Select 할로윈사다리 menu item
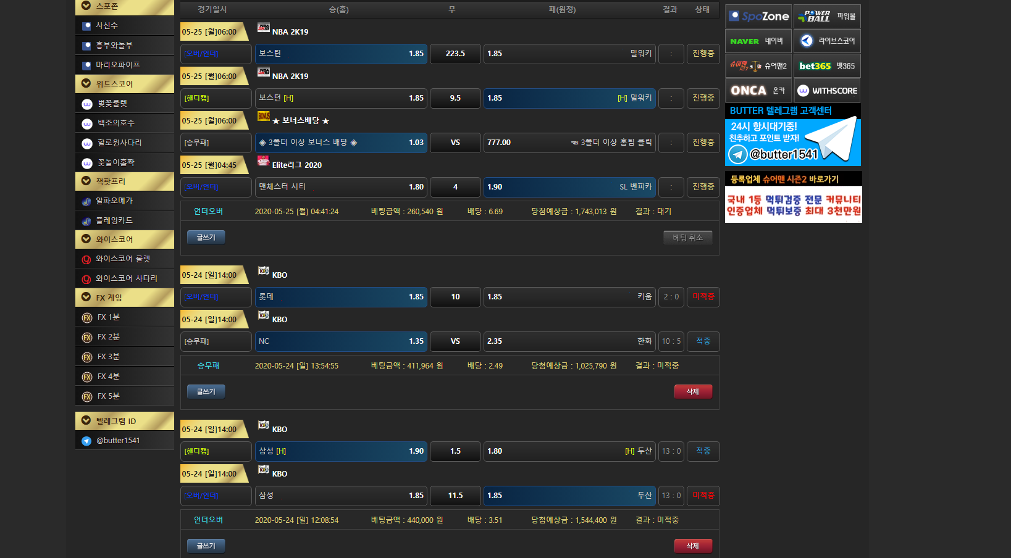The height and width of the screenshot is (558, 1011). tap(119, 143)
